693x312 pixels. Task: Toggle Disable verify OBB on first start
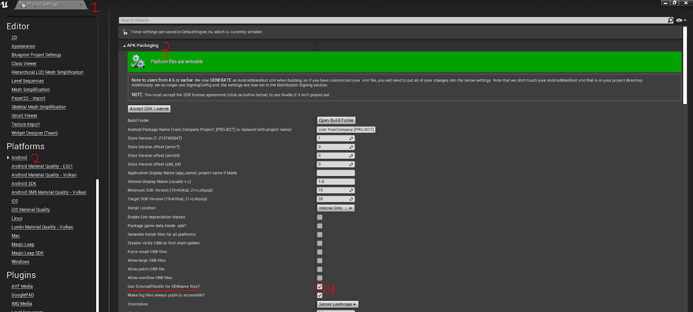320,243
